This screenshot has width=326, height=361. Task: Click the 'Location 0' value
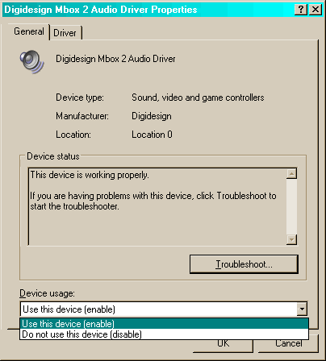pos(152,135)
